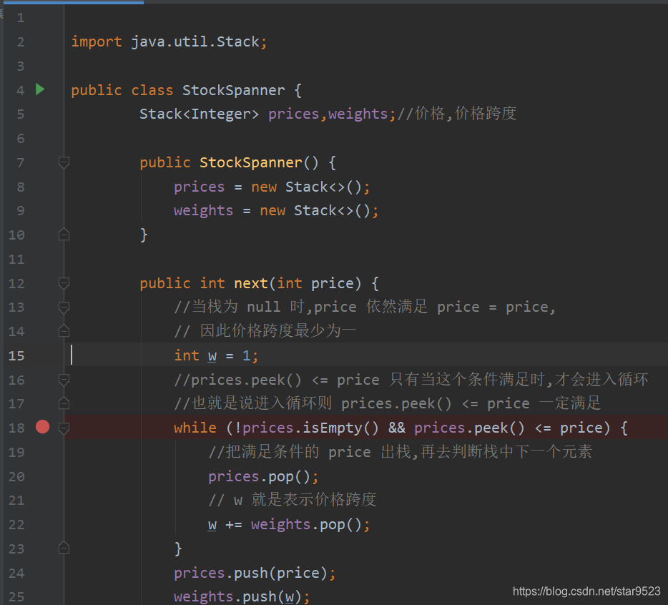Click 'weights.pop()' on line 22
Screen dimensions: 668x605
306,524
